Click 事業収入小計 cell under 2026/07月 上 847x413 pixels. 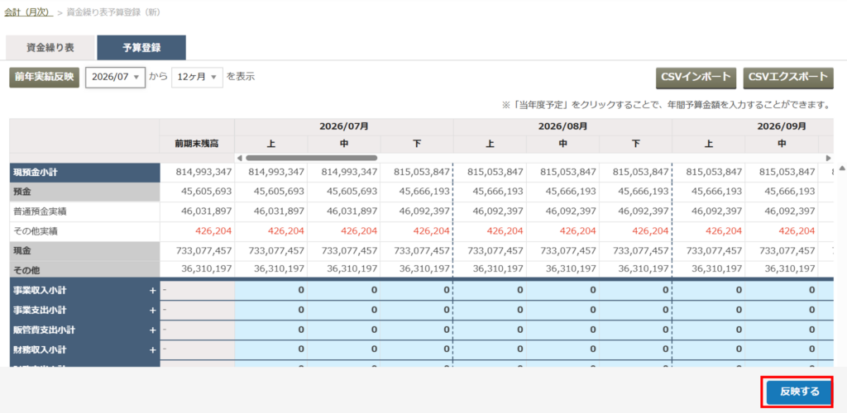(x=271, y=291)
